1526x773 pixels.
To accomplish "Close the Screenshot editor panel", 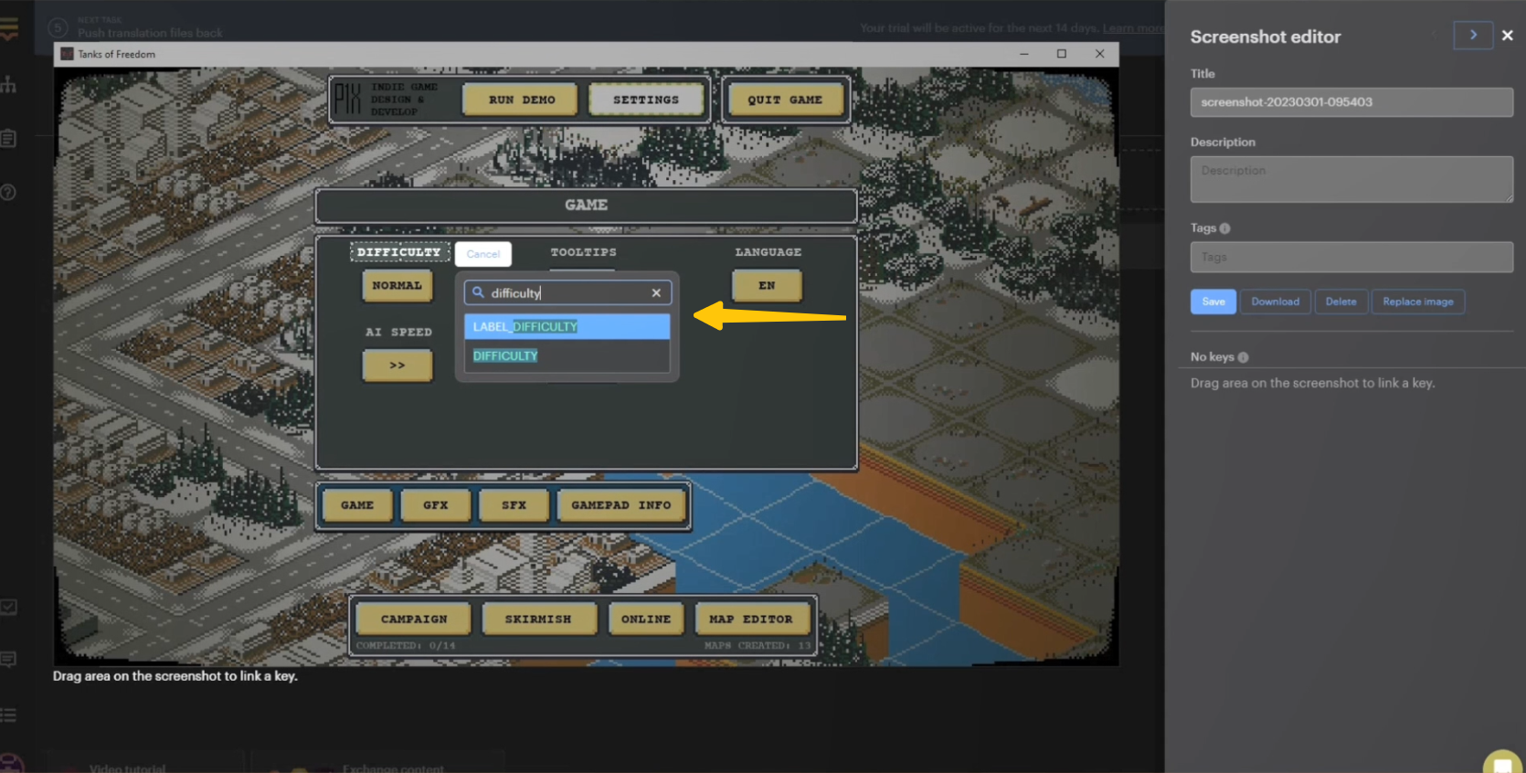I will 1508,36.
